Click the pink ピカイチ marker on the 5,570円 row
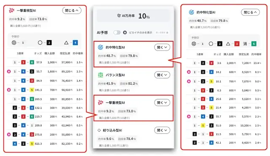This screenshot has width=270, height=156. [x=189, y=116]
